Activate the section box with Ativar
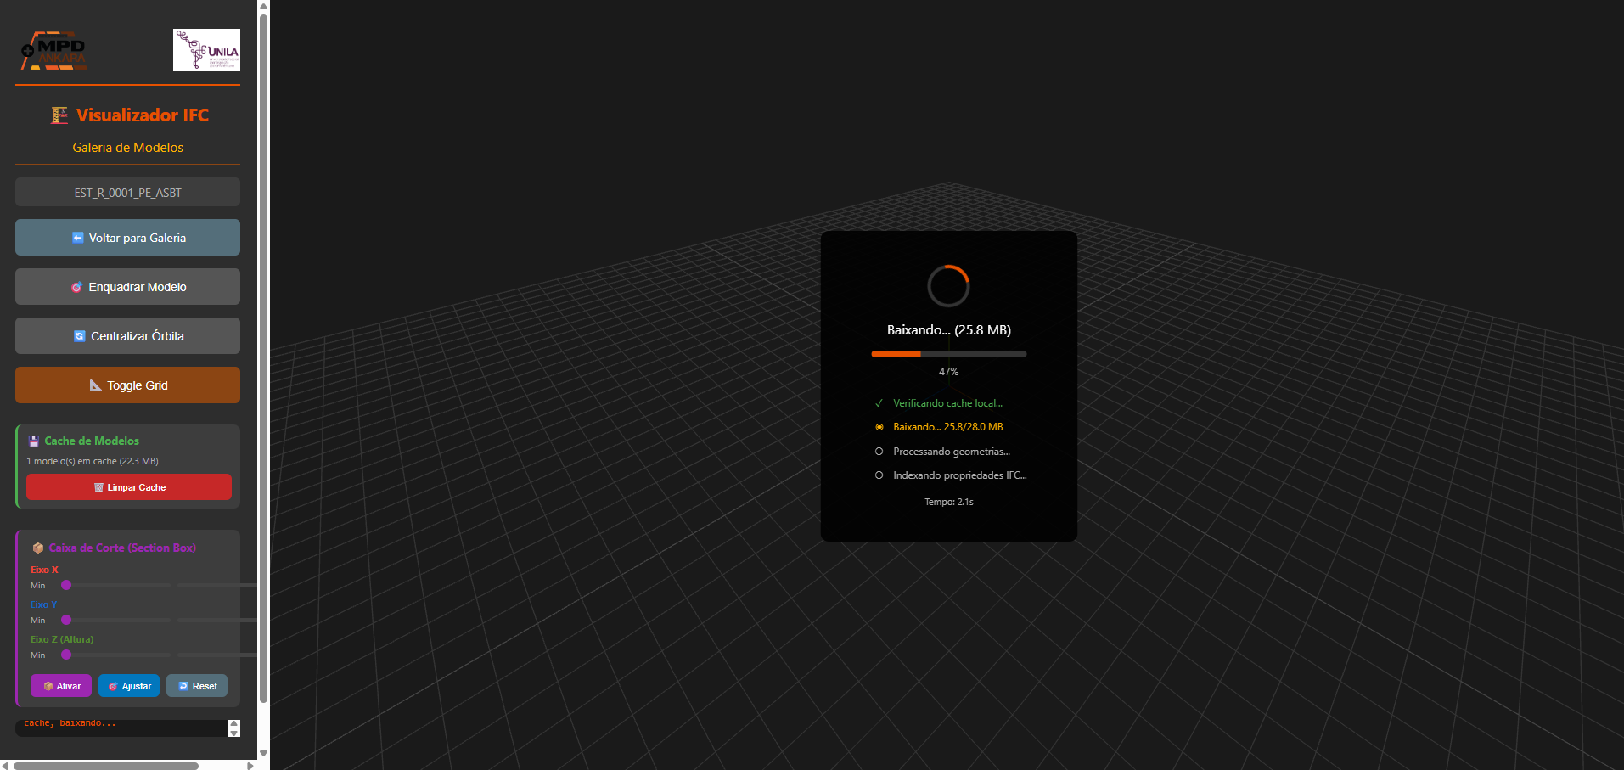The image size is (1624, 770). tap(61, 686)
